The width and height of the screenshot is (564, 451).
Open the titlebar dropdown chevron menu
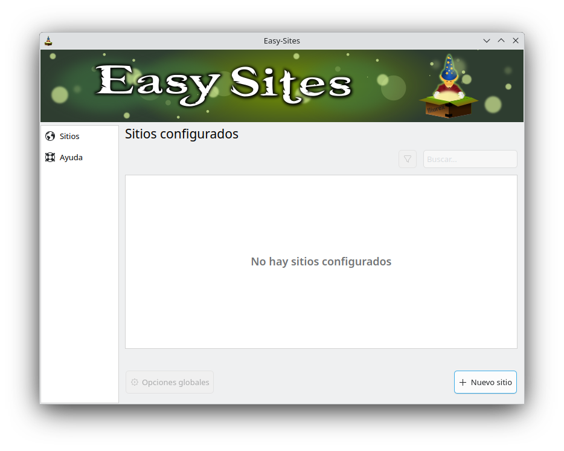click(x=487, y=41)
